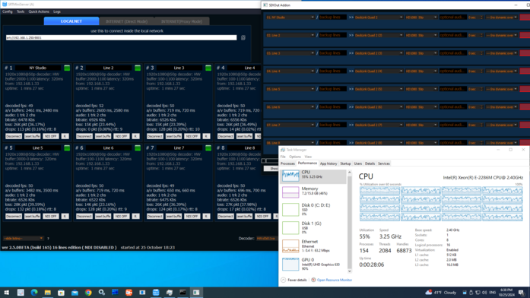530x298 pixels.
Task: Toggle NDI OFF for Line 3
Action: coord(192,136)
